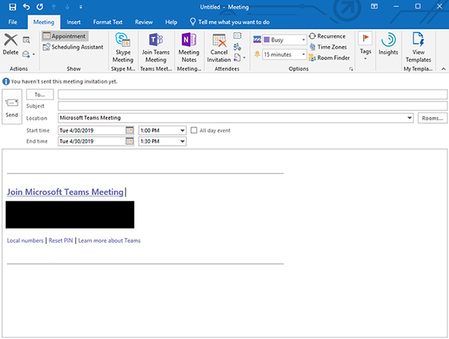This screenshot has width=449, height=339.
Task: Delete the meeting with the Delete icon
Action: [10, 42]
